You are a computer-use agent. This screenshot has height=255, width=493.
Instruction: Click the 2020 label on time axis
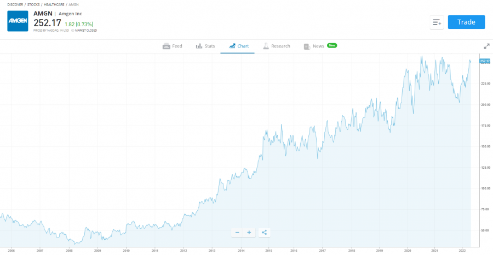408,251
